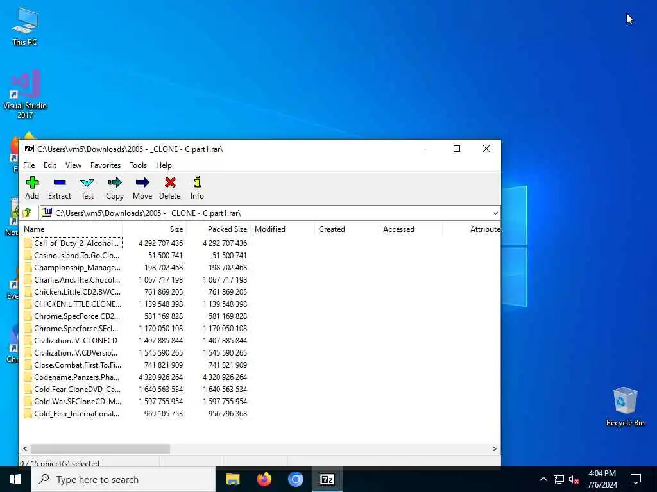Click the muted volume tray icon
Viewport: 657px width, 492px height.
(574, 479)
